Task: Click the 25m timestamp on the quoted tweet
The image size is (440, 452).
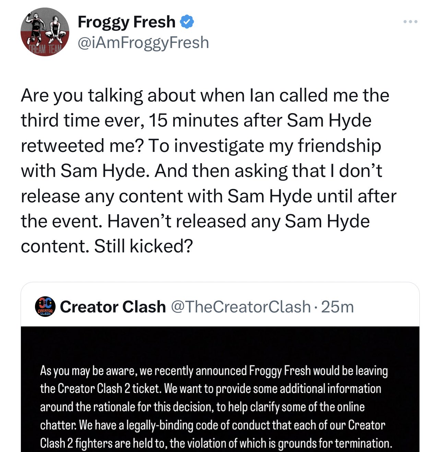Action: (x=337, y=307)
